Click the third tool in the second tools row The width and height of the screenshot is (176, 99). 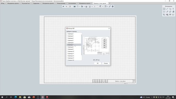(x=170, y=12)
